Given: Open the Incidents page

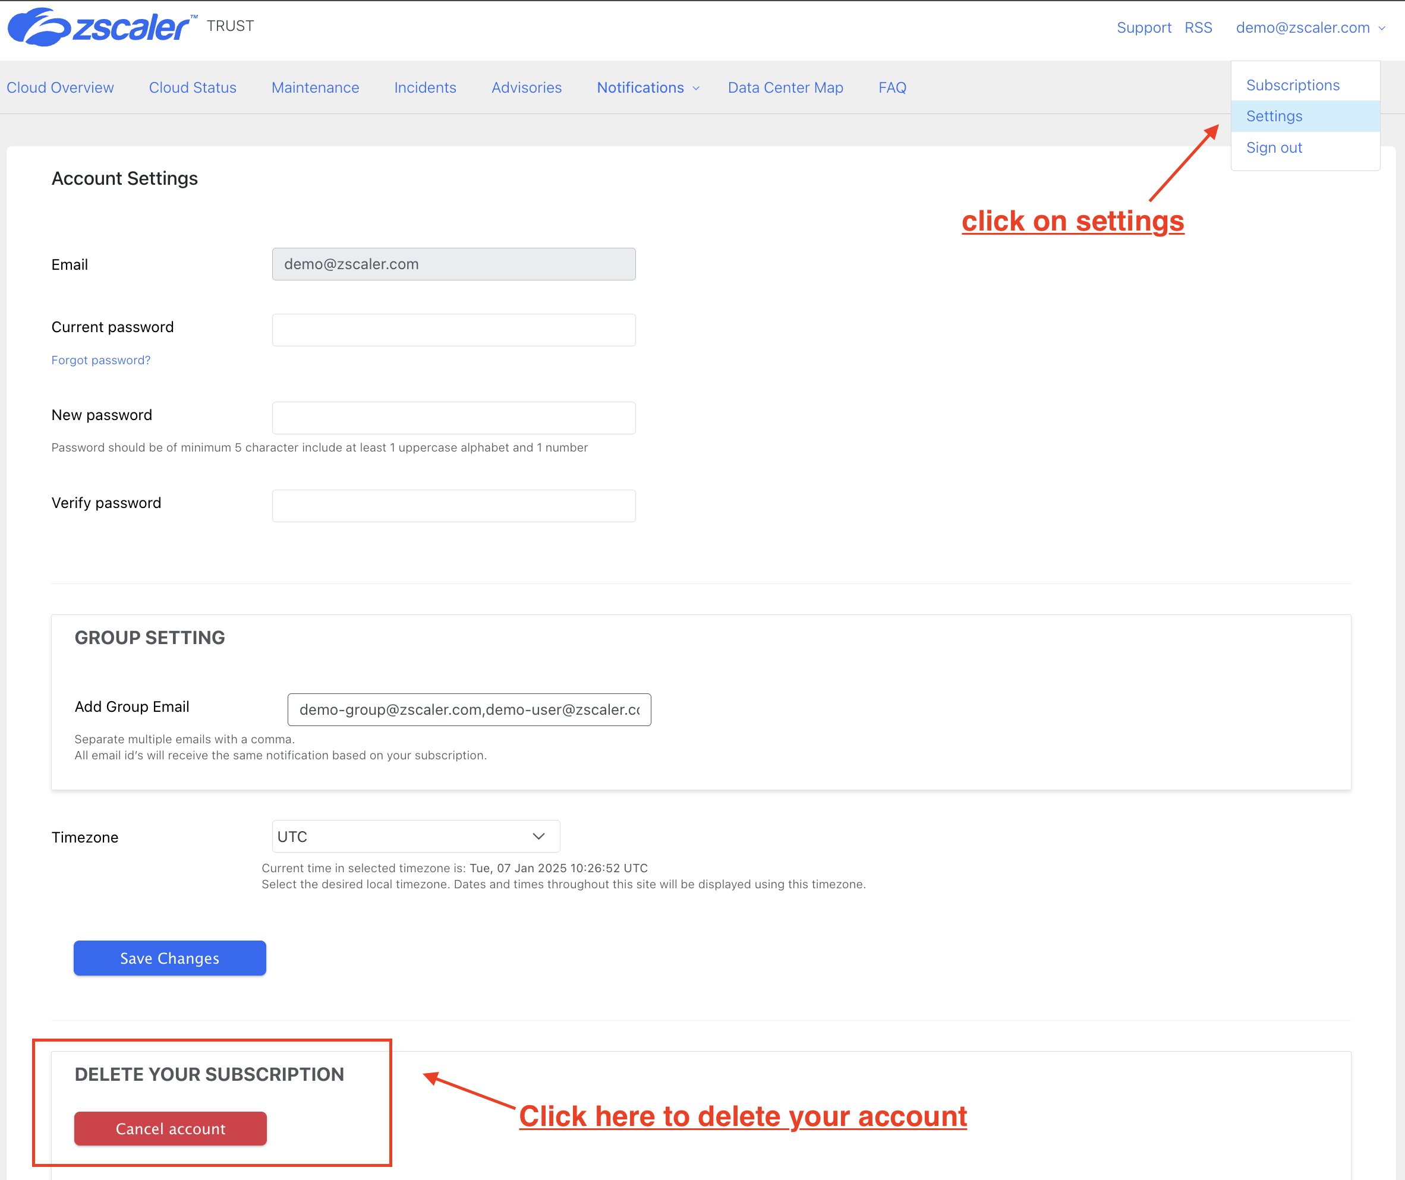Looking at the screenshot, I should tap(425, 87).
